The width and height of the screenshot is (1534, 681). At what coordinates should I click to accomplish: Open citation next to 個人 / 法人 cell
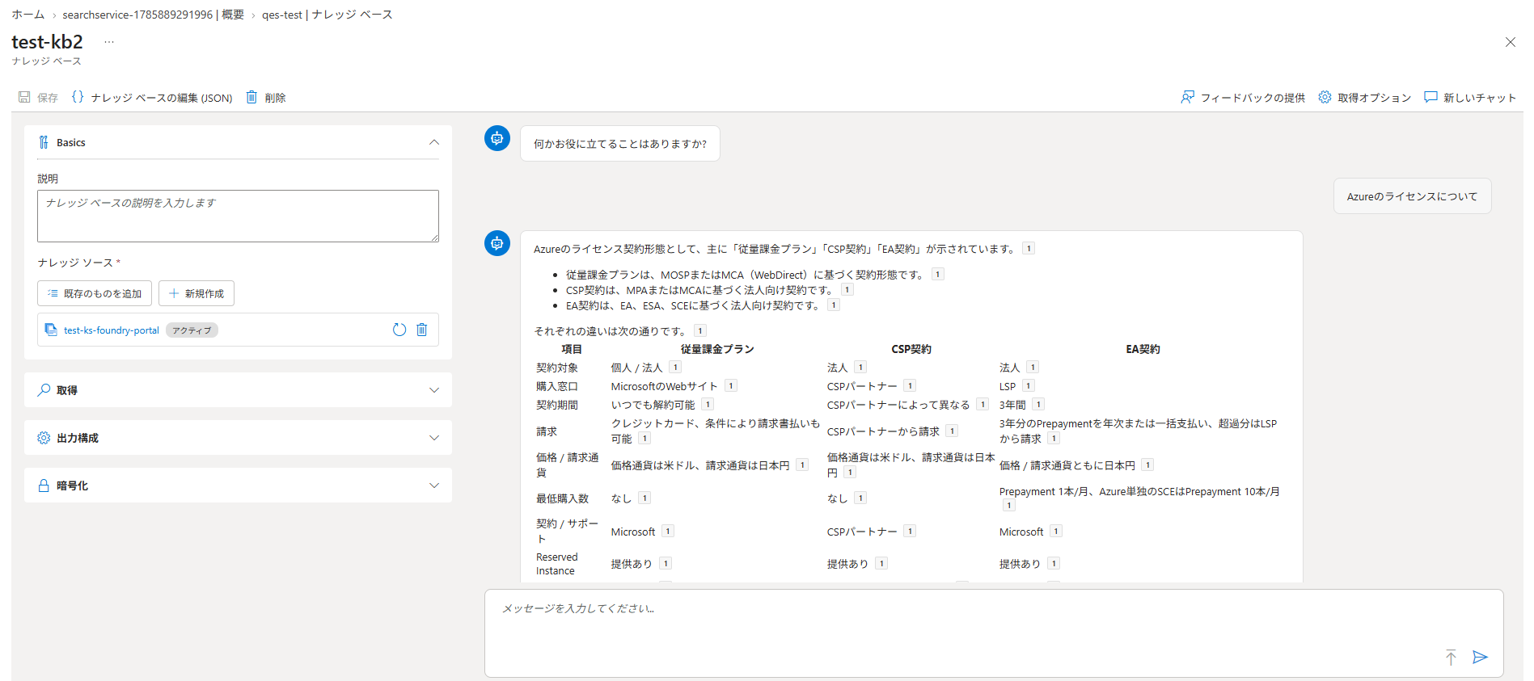pos(675,368)
